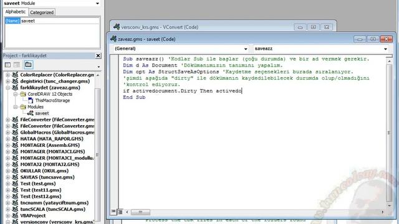This screenshot has width=399, height=224.
Task: Click the Test (test.gms) project icon
Action: [x=15, y=184]
